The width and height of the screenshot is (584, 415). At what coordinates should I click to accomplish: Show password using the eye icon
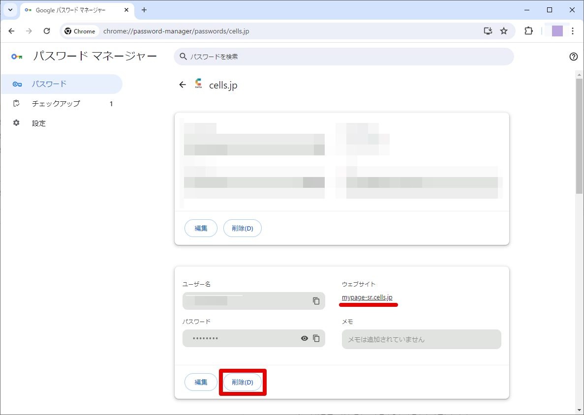(304, 338)
